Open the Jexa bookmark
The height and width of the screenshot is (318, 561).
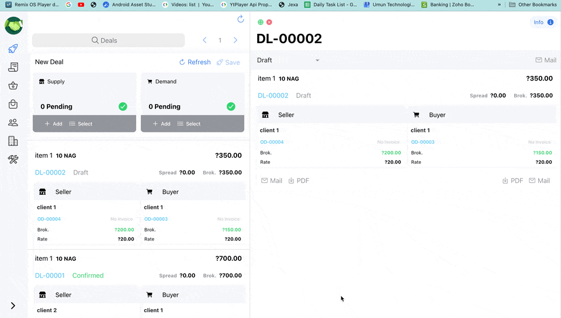point(288,5)
